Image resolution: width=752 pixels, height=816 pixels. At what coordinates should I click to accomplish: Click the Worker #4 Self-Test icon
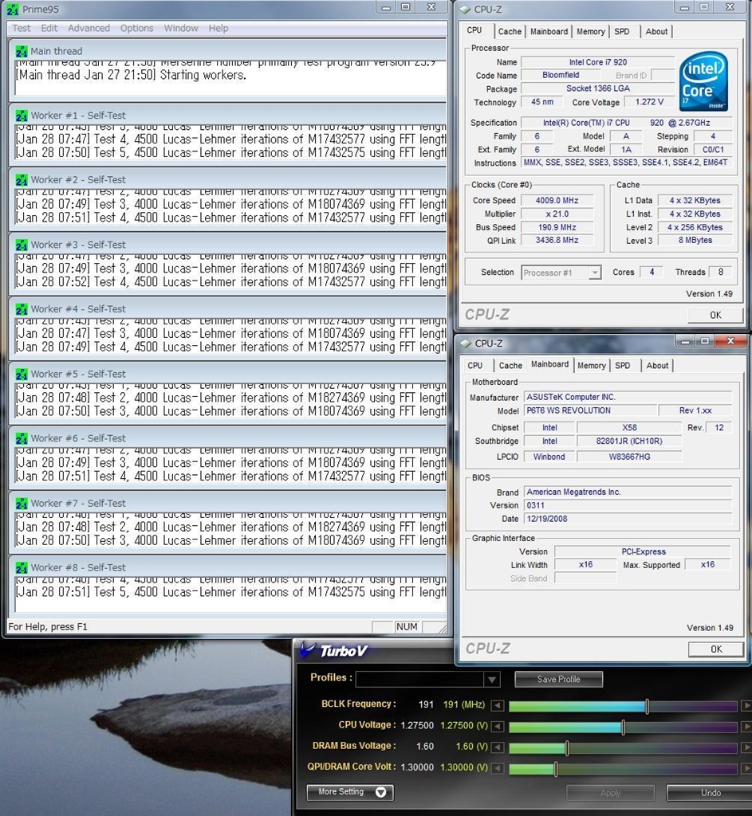coord(22,309)
